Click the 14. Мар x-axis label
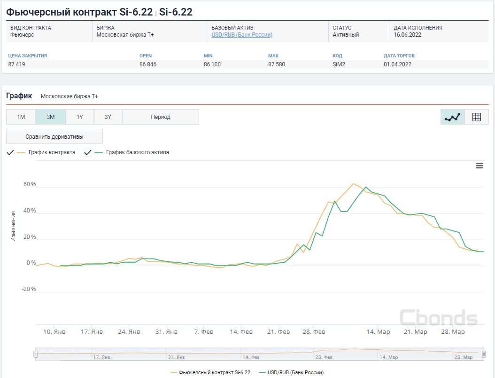The width and height of the screenshot is (495, 378). point(378,332)
